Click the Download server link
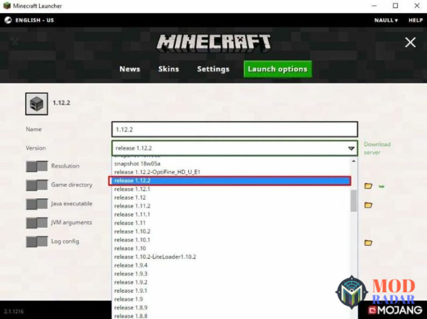 point(377,148)
